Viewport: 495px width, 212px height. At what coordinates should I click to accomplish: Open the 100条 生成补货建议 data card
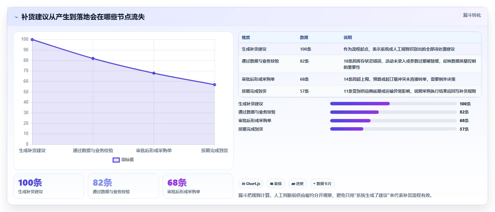click(x=49, y=186)
